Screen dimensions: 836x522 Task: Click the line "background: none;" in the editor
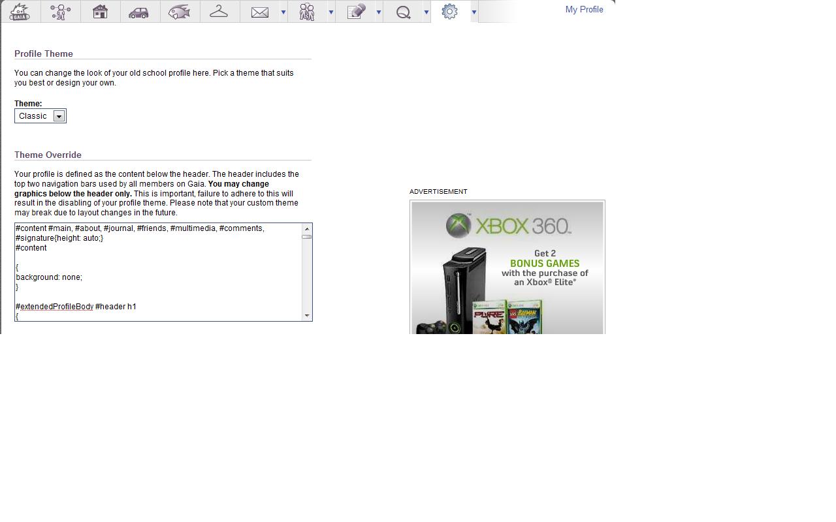(x=49, y=277)
